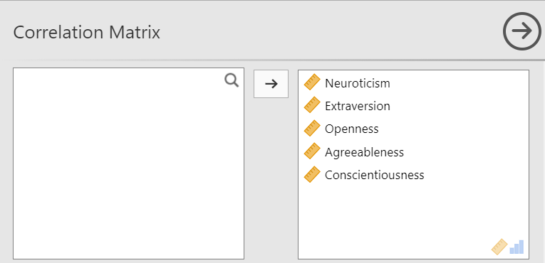This screenshot has height=263, width=545.
Task: Click the ruler icon beside Openness
Action: [x=312, y=128]
